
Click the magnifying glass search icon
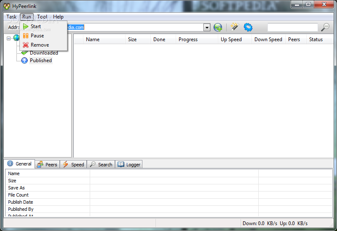point(325,27)
